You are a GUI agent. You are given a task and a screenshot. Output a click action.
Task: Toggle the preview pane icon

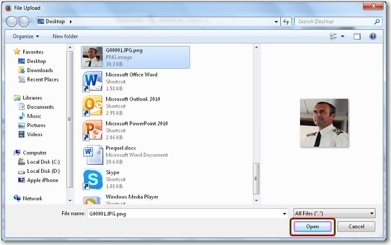357,36
